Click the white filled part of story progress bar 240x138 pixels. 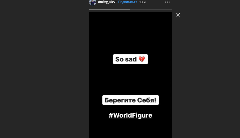pos(110,9)
